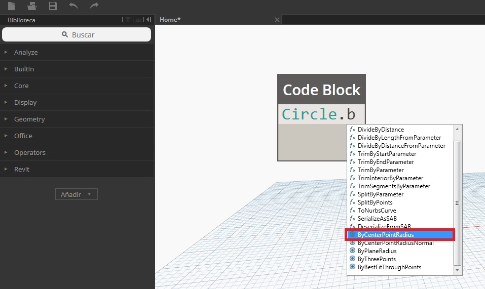The image size is (485, 289).
Task: Click the New file icon
Action: point(12,6)
